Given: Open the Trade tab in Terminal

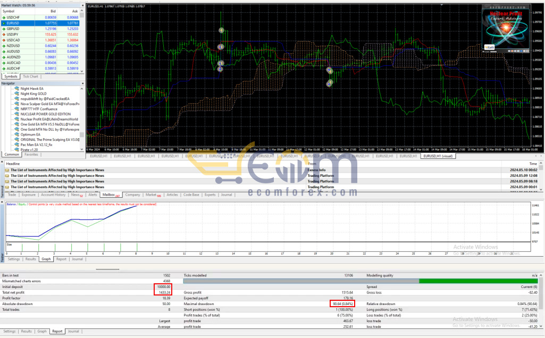Looking at the screenshot, I should tap(12, 195).
